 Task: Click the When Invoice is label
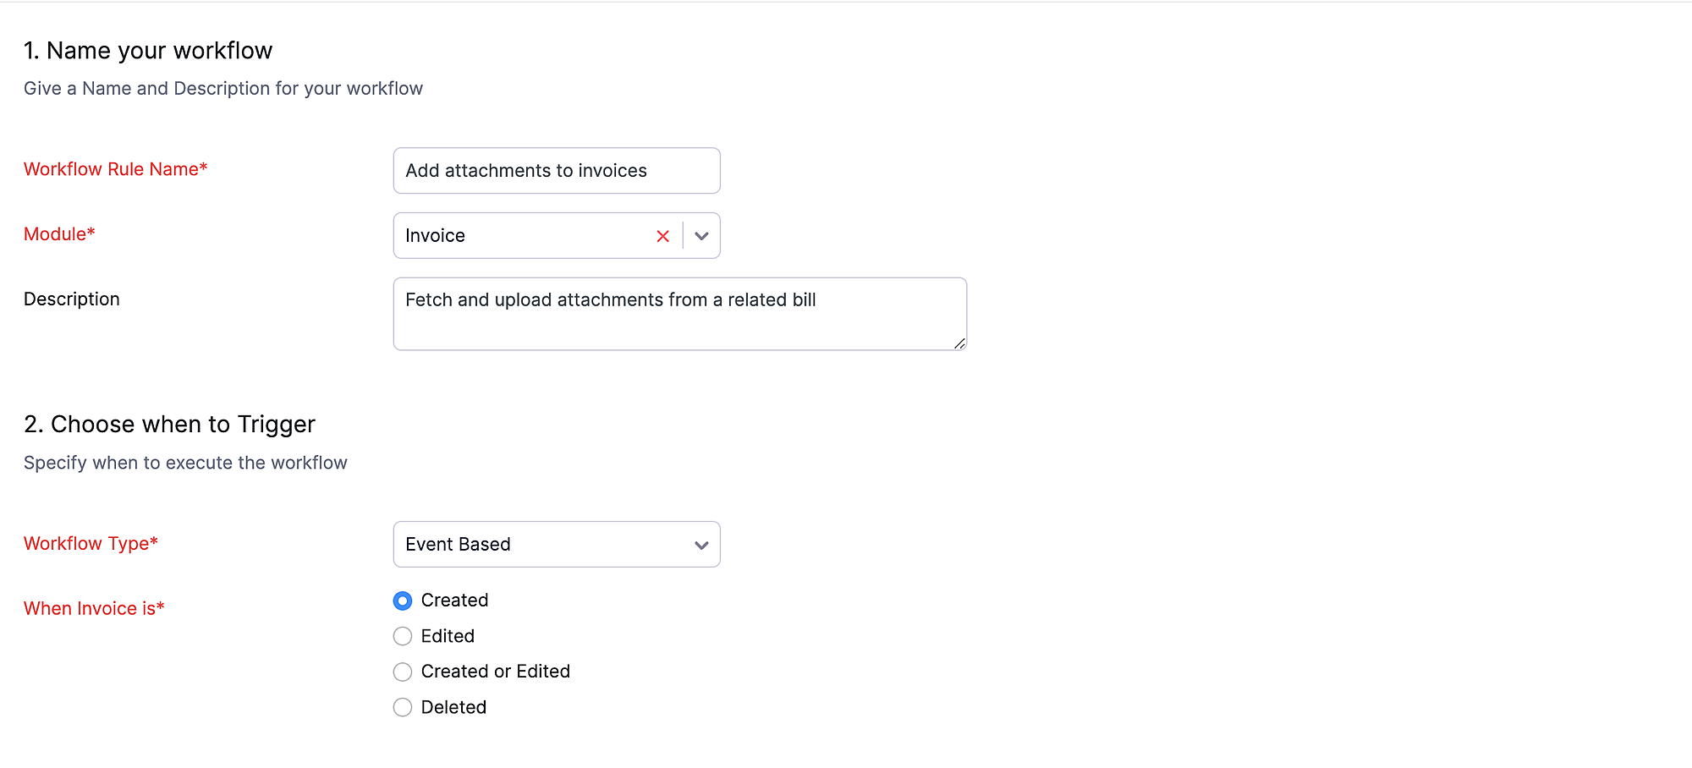94,608
